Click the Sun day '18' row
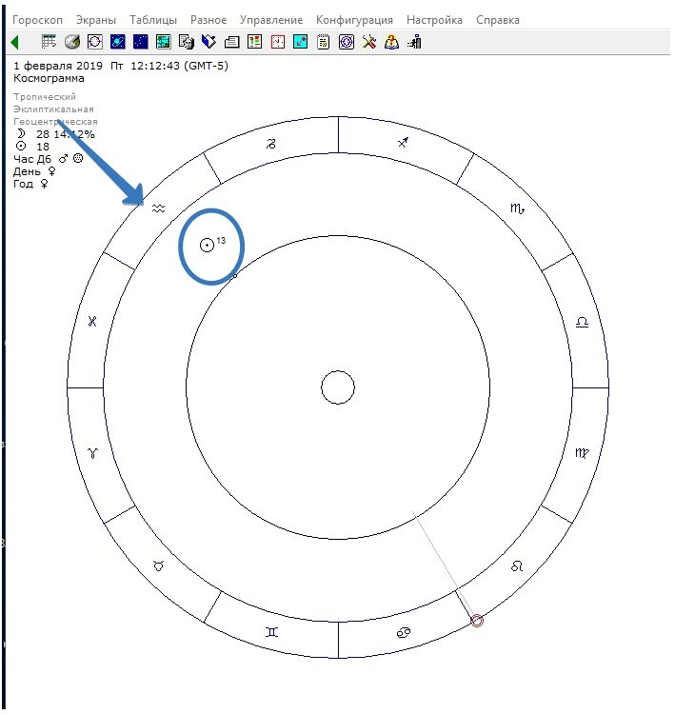The height and width of the screenshot is (714, 675). (x=32, y=147)
